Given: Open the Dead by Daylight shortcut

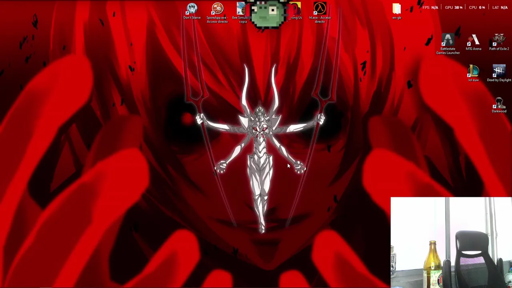Looking at the screenshot, I should (x=499, y=74).
